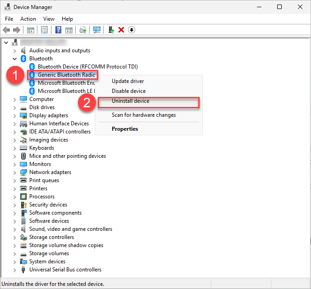311x289 pixels.
Task: Open the Action menu
Action: click(28, 19)
